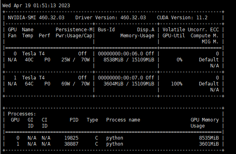Image resolution: width=236 pixels, height=154 pixels.
Task: Click the 'Compute M.' header
Action: (205, 36)
